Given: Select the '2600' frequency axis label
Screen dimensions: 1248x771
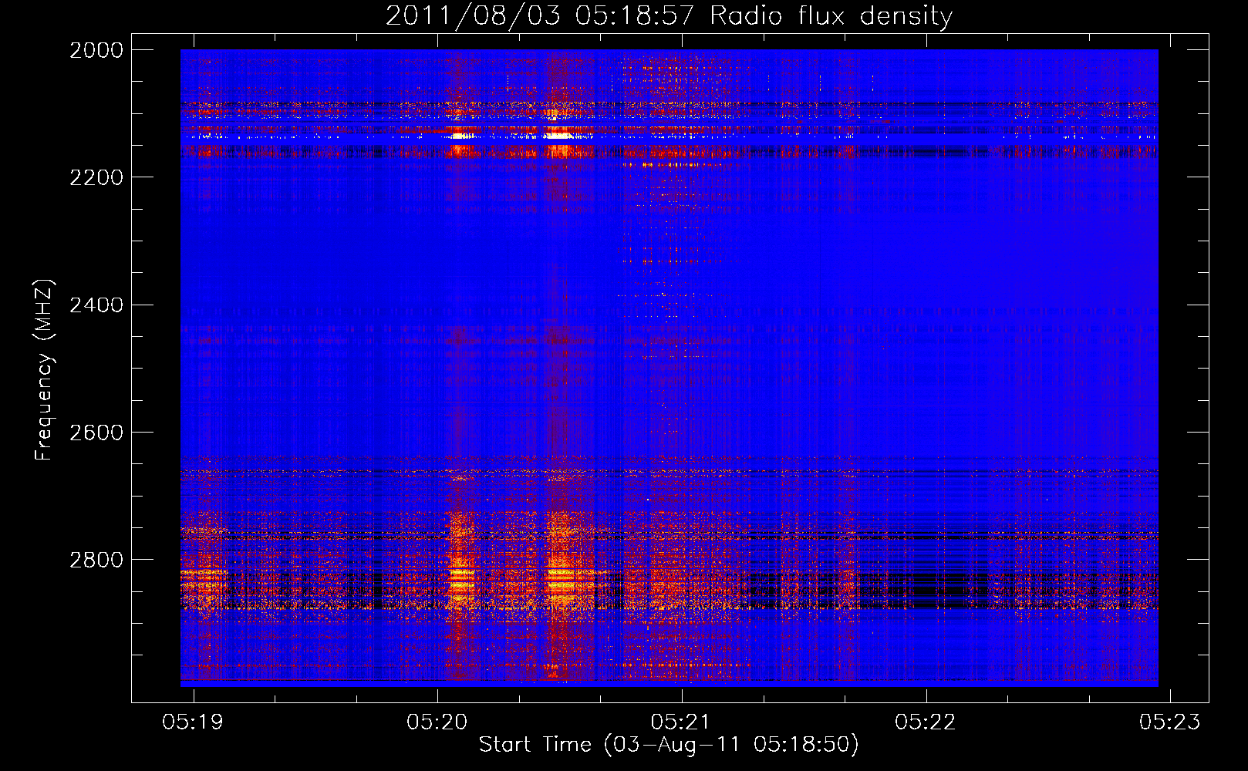Looking at the screenshot, I should (x=96, y=433).
